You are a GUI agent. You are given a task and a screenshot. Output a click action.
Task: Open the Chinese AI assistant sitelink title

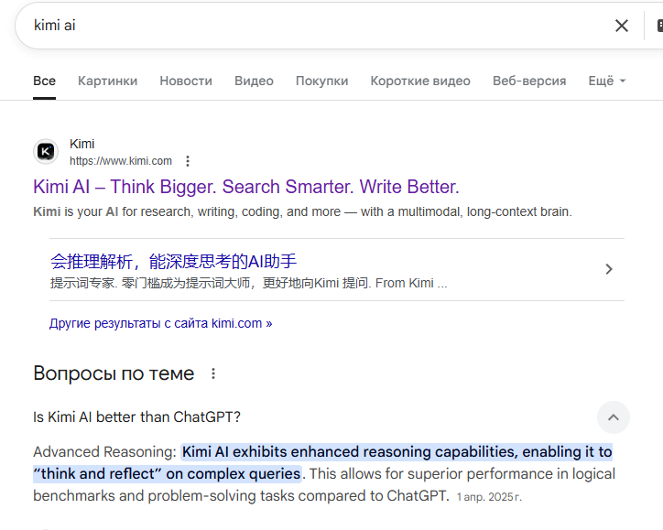click(173, 261)
